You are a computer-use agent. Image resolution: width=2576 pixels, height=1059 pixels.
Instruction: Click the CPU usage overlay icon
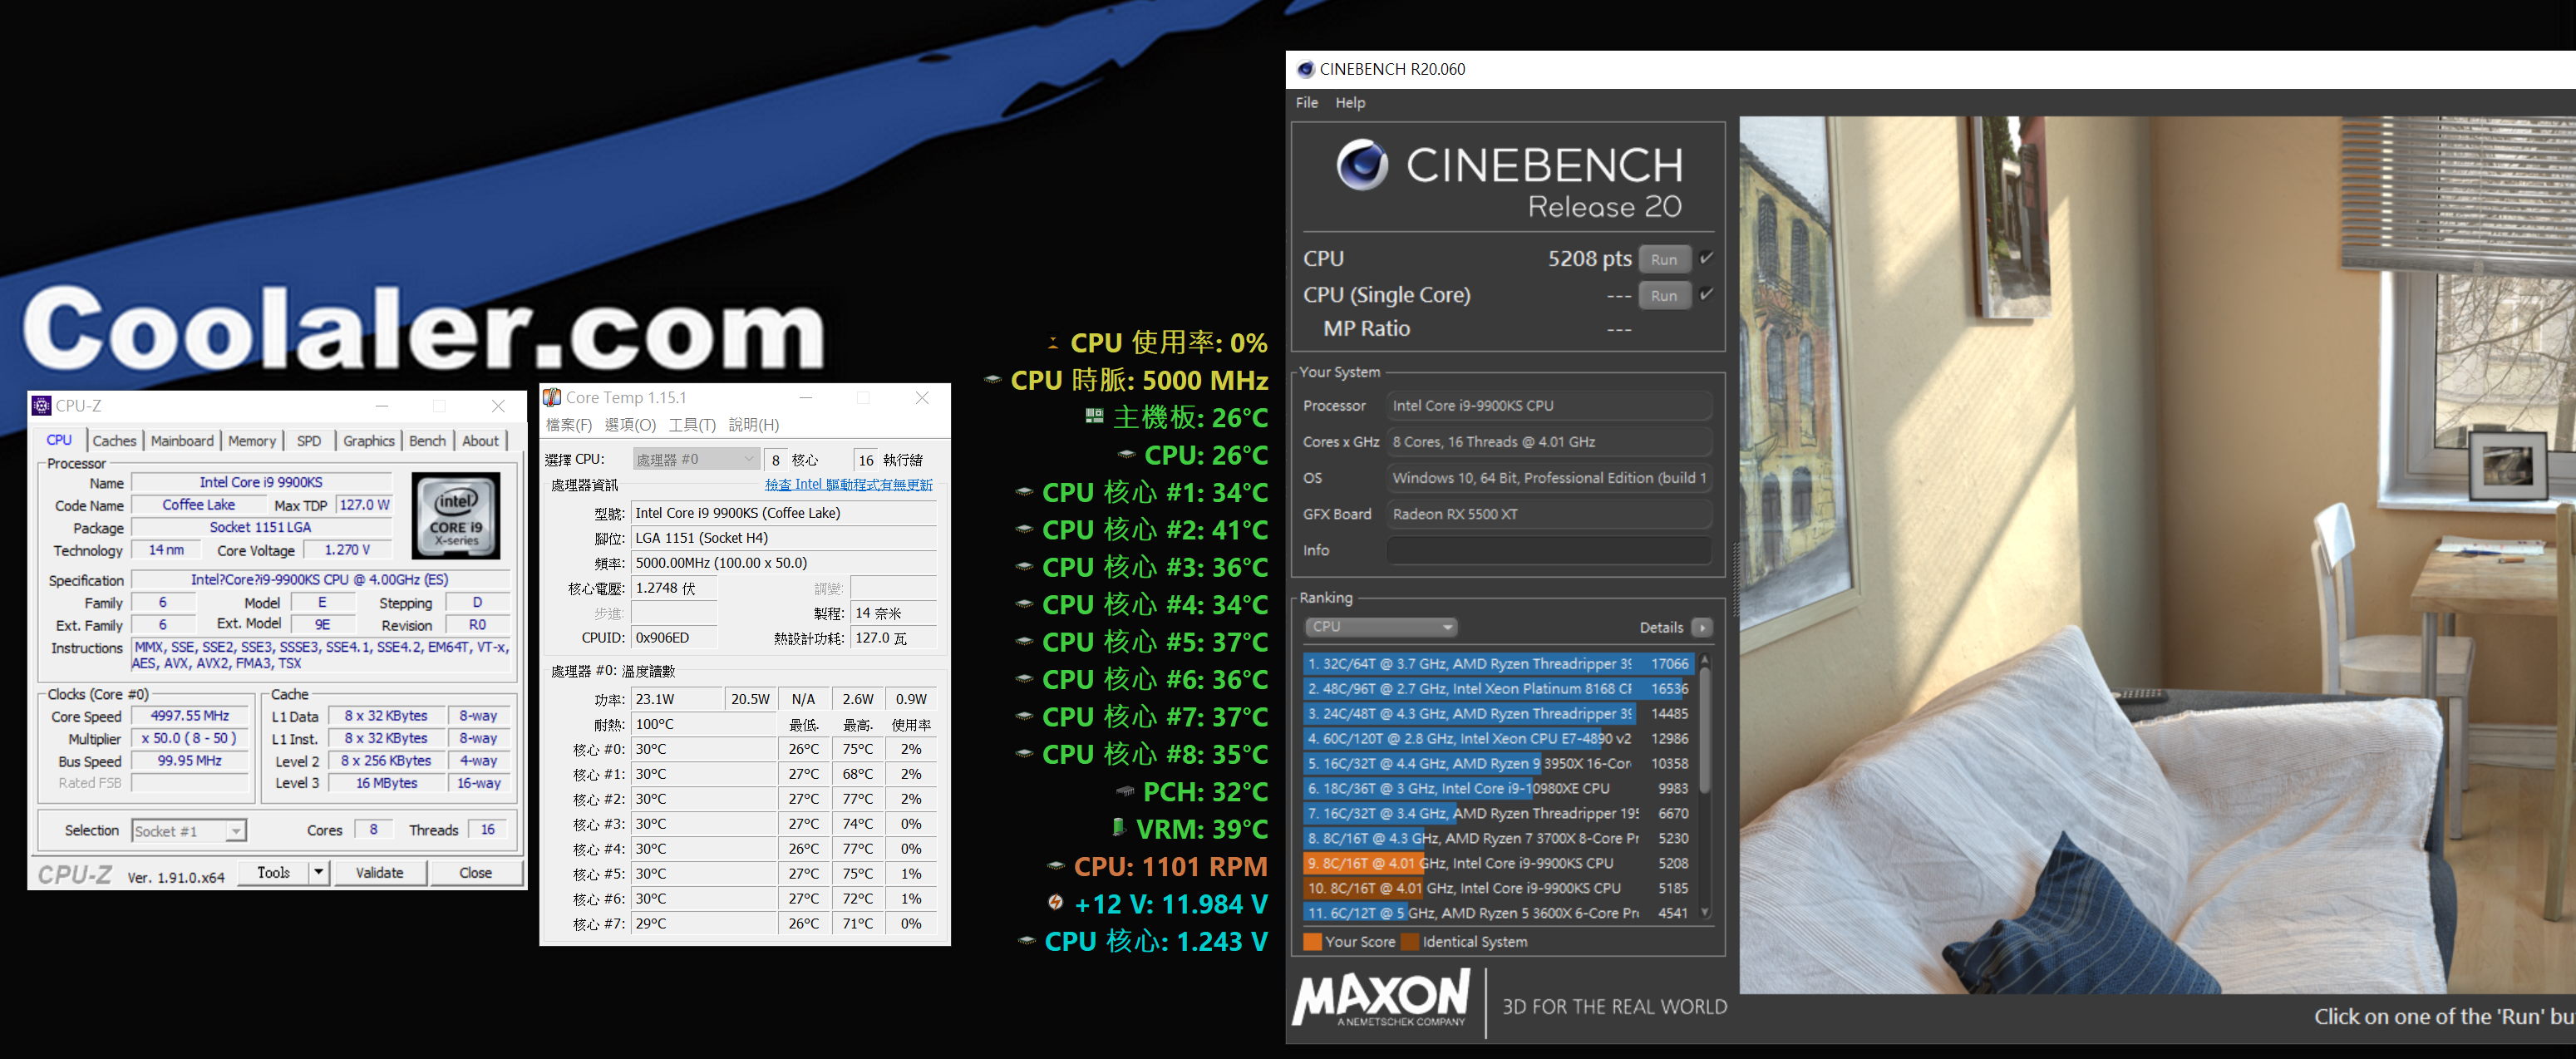[x=1052, y=343]
